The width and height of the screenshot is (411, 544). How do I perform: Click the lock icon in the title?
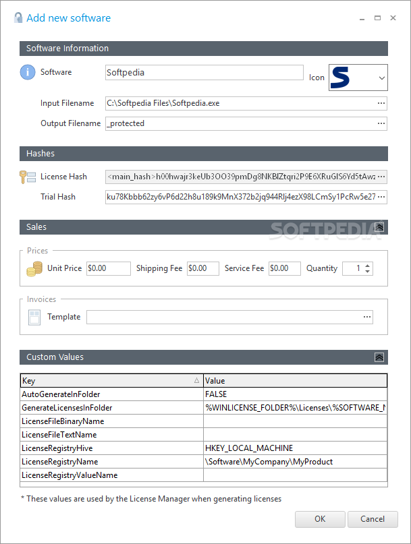[x=18, y=18]
